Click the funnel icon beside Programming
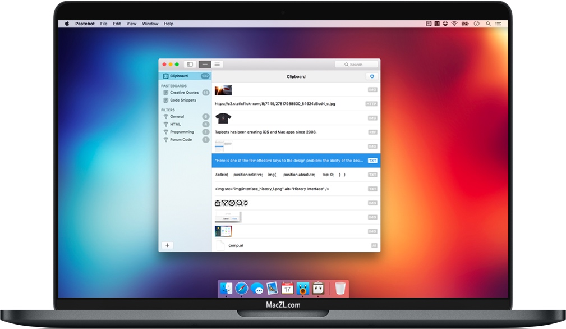 [x=165, y=132]
